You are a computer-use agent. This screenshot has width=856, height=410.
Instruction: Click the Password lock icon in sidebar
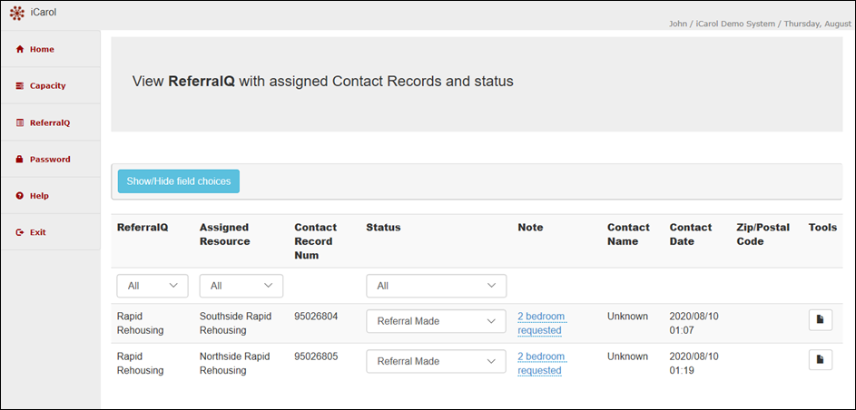pos(20,160)
